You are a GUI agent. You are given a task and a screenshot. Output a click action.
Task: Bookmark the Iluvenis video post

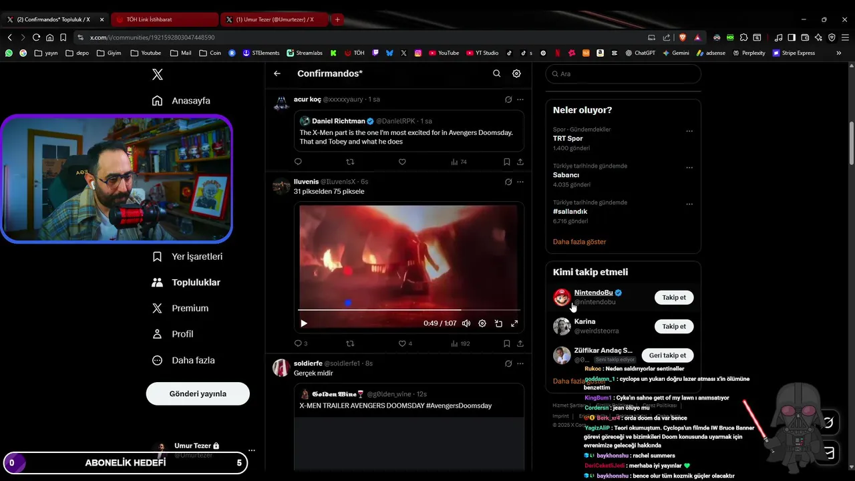pyautogui.click(x=507, y=343)
